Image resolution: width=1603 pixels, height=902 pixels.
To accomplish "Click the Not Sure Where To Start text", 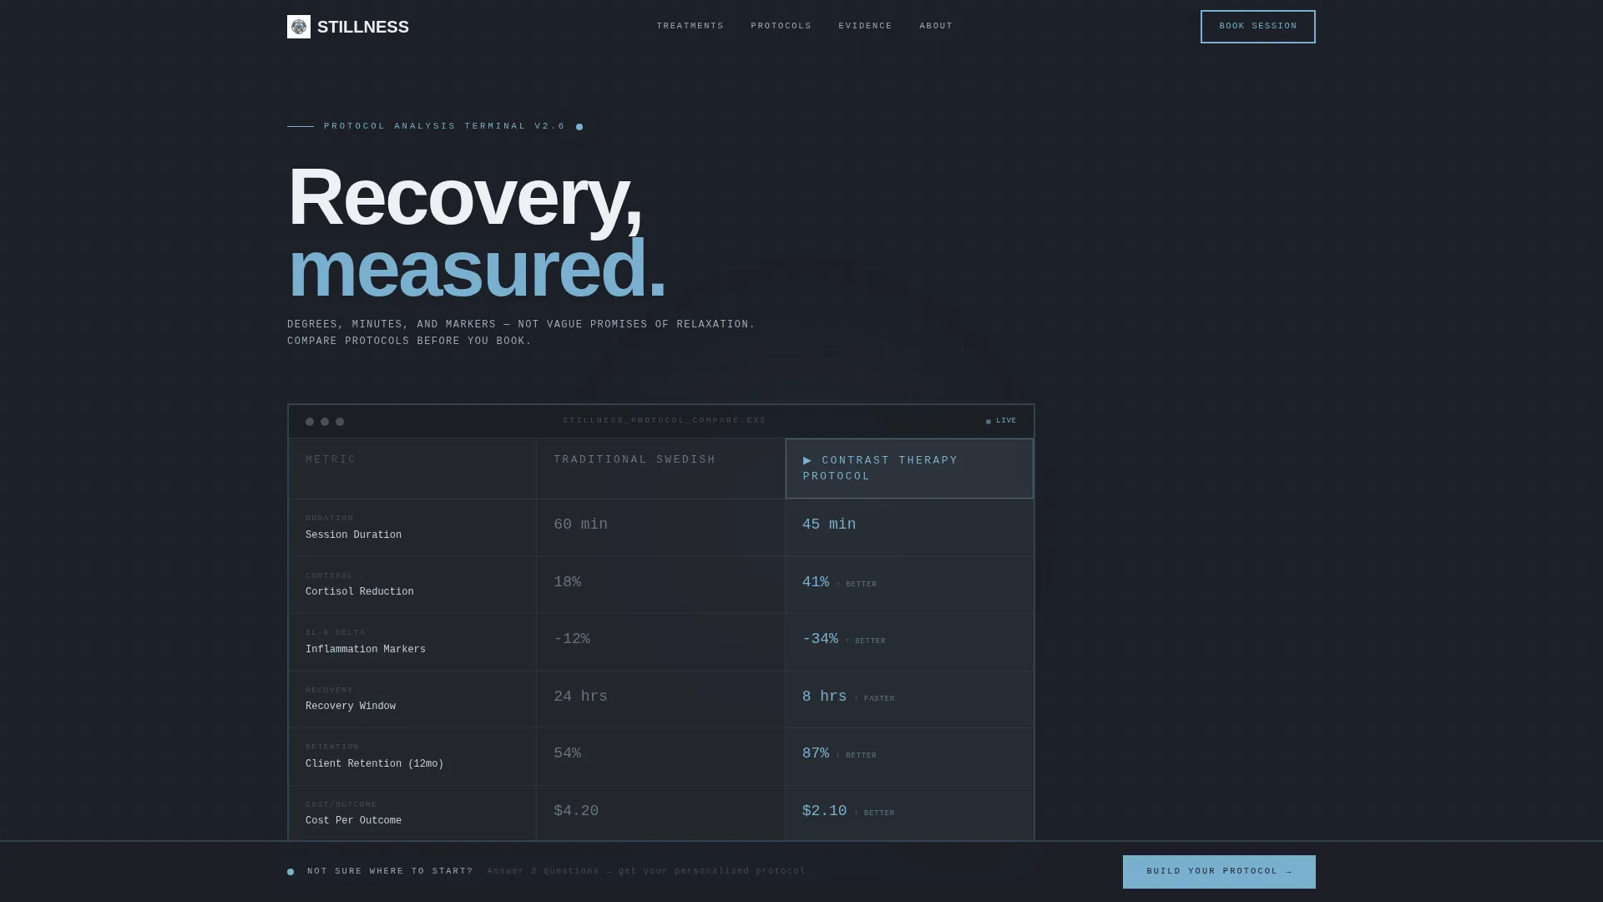I will [390, 871].
